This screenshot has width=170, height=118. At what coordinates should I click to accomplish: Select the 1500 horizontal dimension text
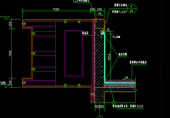(x=56, y=9)
